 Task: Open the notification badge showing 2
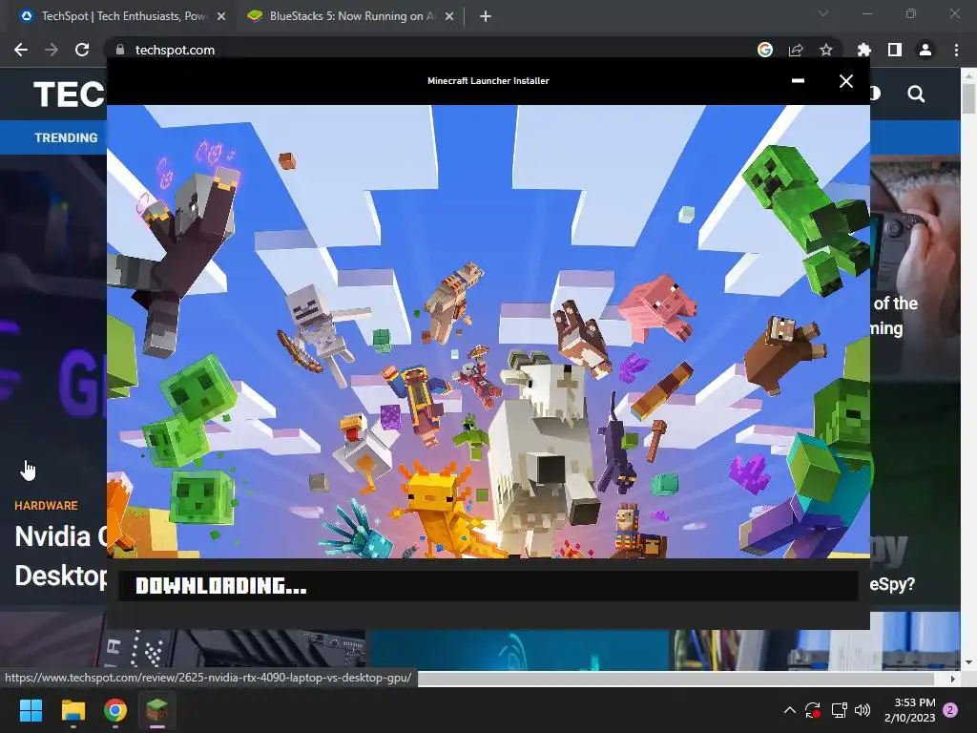tap(950, 710)
